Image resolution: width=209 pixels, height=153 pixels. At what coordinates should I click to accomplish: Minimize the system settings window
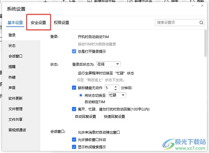pos(193,6)
